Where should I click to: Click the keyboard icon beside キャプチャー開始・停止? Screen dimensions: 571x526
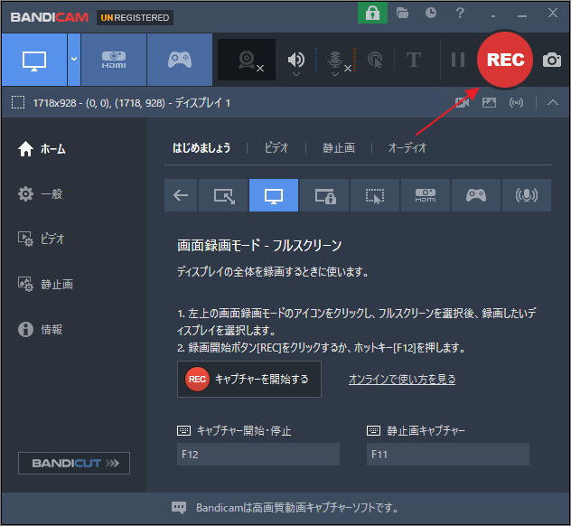(x=183, y=431)
